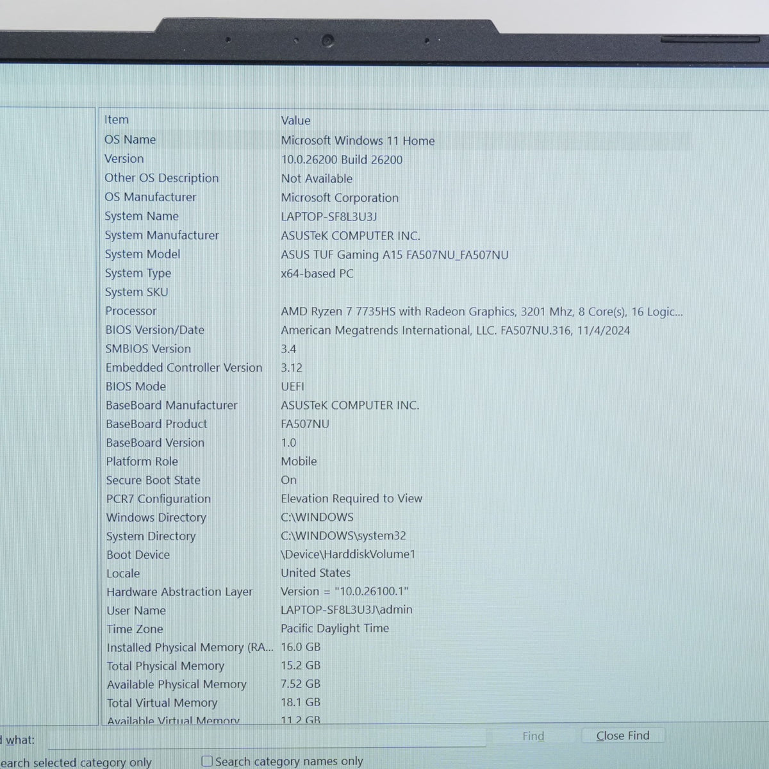769x769 pixels.
Task: Click the Find what input field
Action: (267, 740)
